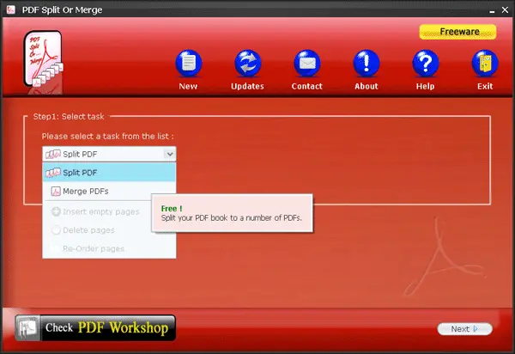The height and width of the screenshot is (354, 515).
Task: Click the Insert empty pages plus icon
Action: click(56, 211)
